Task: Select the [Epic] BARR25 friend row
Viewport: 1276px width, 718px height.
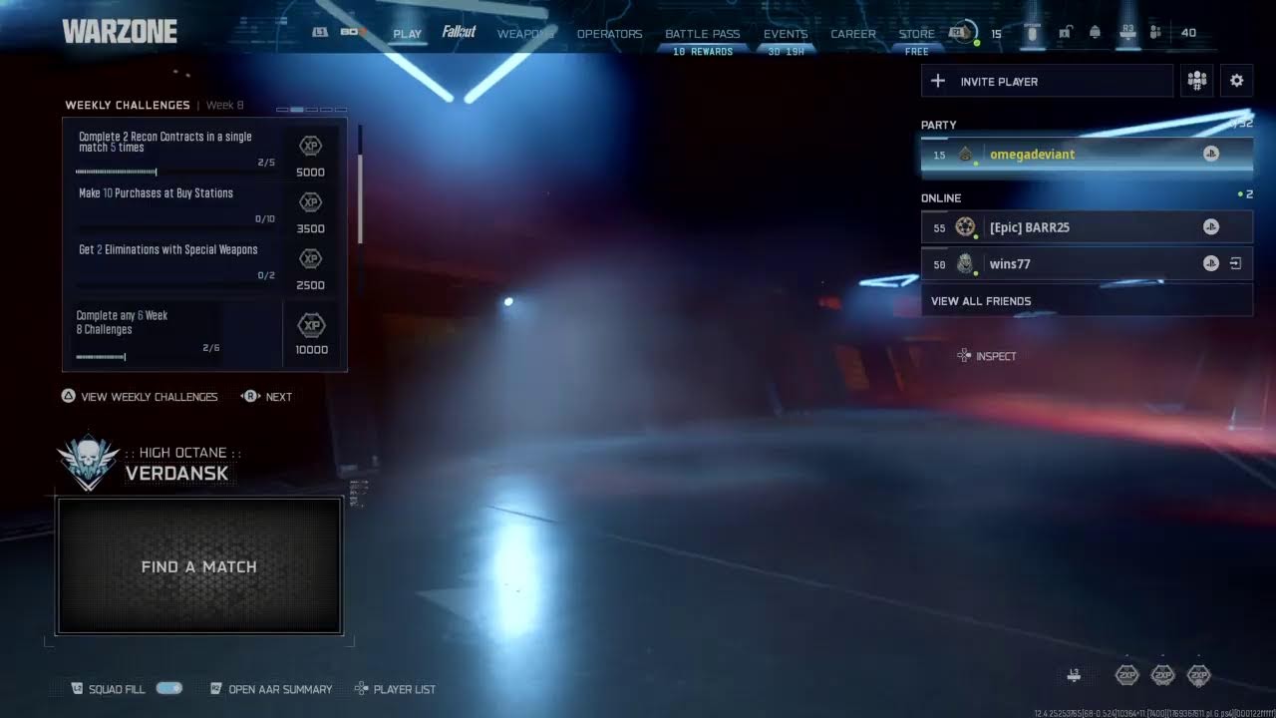Action: point(1087,227)
